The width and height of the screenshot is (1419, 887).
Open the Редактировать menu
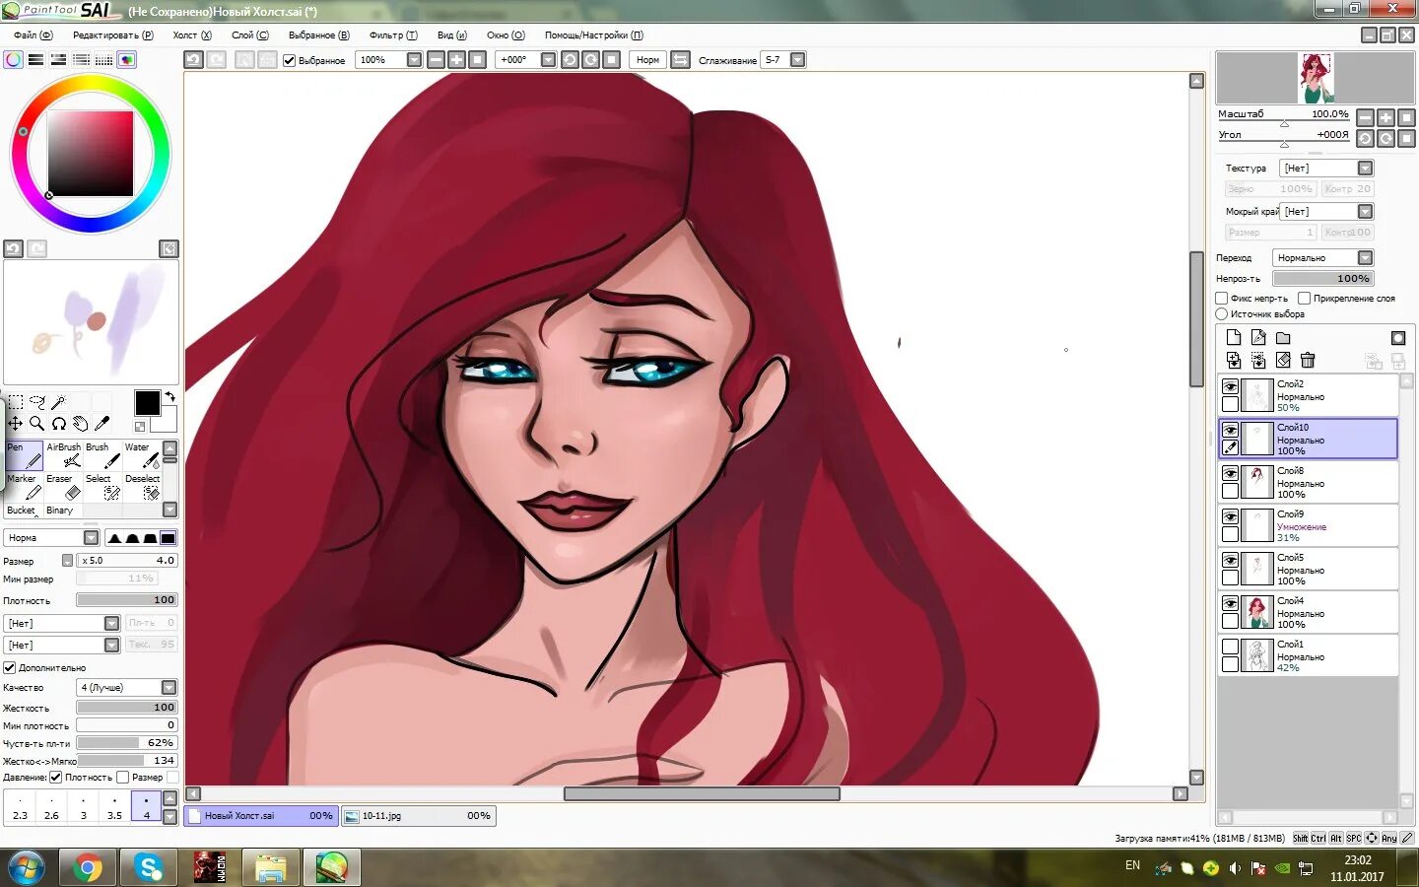pyautogui.click(x=113, y=35)
